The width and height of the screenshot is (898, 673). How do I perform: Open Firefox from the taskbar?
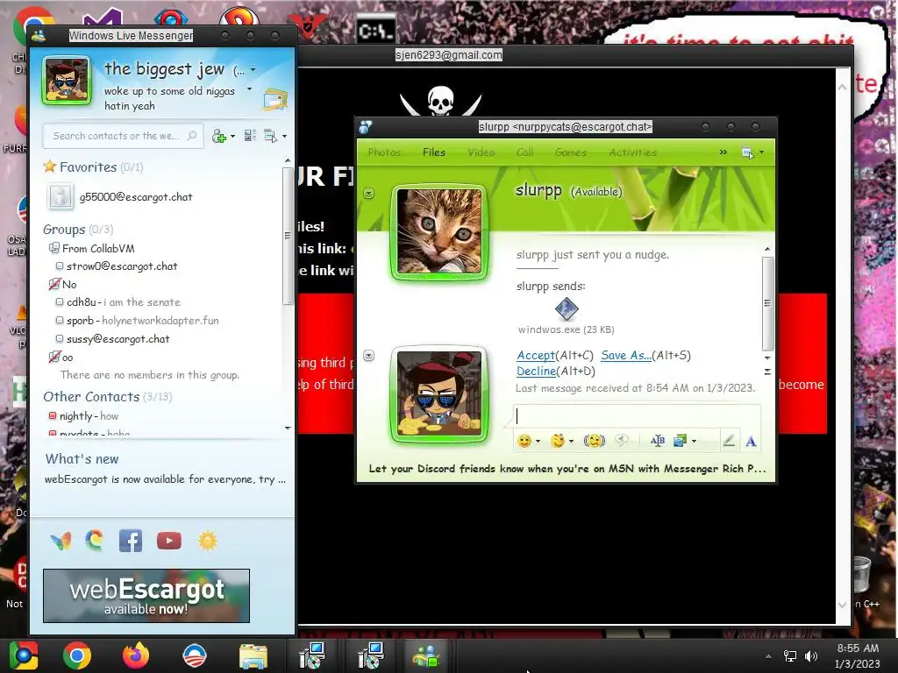tap(136, 655)
